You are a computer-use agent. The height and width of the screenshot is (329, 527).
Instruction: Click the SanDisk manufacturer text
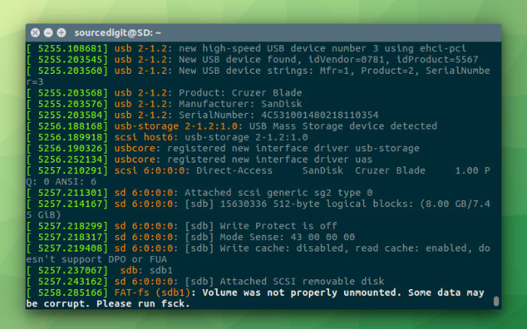tap(282, 104)
